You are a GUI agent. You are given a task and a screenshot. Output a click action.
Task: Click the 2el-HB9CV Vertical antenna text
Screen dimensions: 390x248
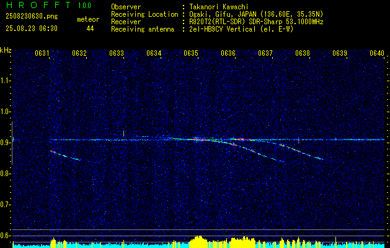pos(241,29)
